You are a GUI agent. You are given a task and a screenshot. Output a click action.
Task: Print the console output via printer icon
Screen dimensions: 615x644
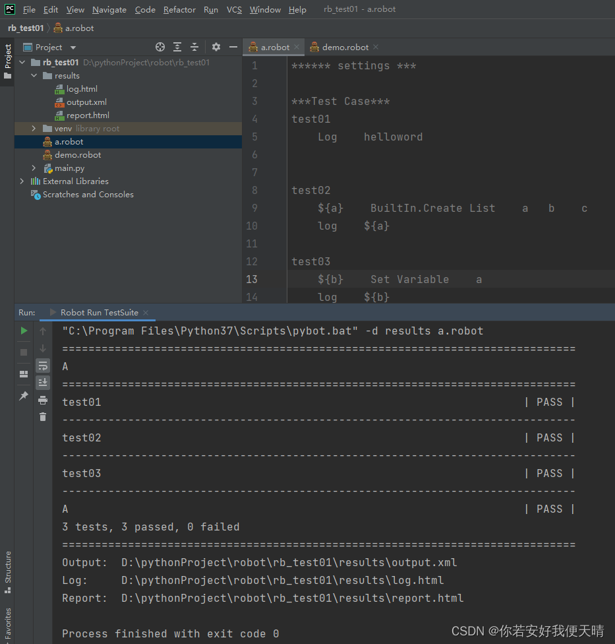tap(43, 401)
